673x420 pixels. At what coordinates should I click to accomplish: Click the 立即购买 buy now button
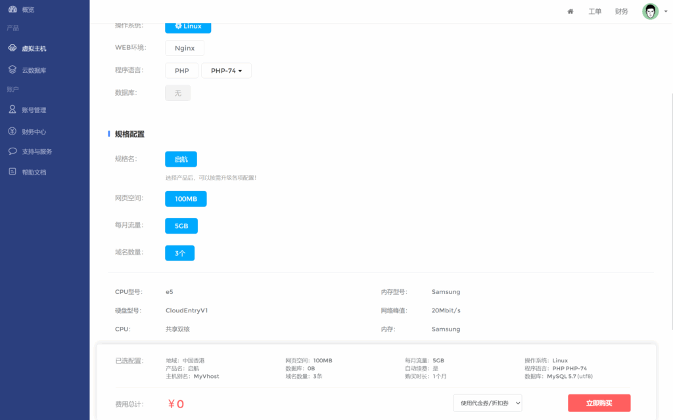[599, 403]
